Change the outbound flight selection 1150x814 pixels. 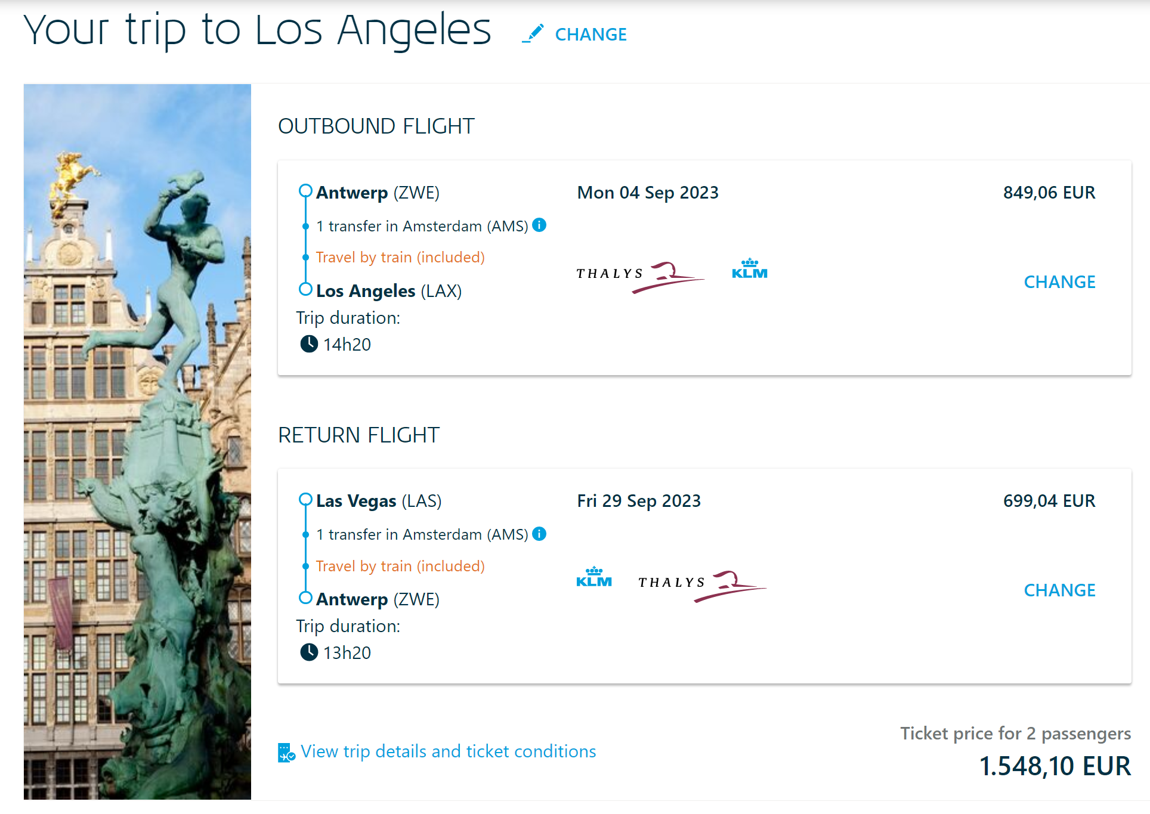[1059, 282]
